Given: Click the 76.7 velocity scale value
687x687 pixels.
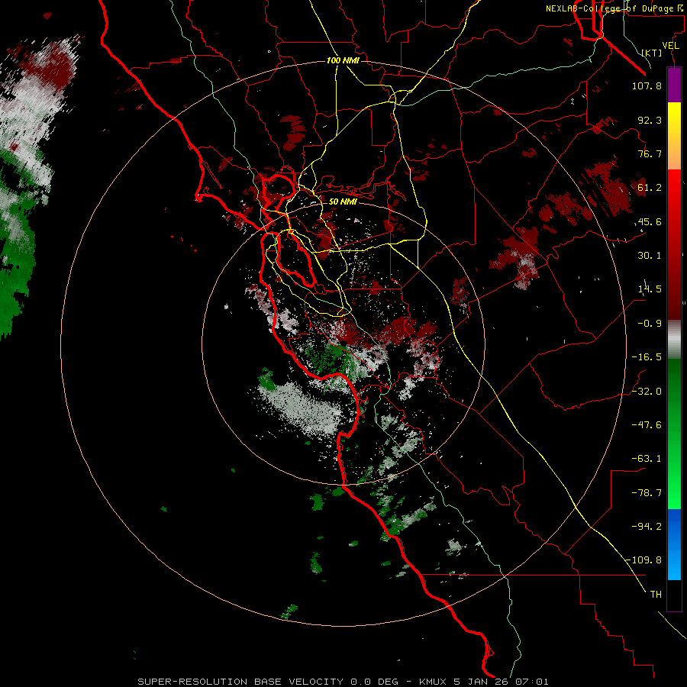Looking at the screenshot, I should coord(650,153).
